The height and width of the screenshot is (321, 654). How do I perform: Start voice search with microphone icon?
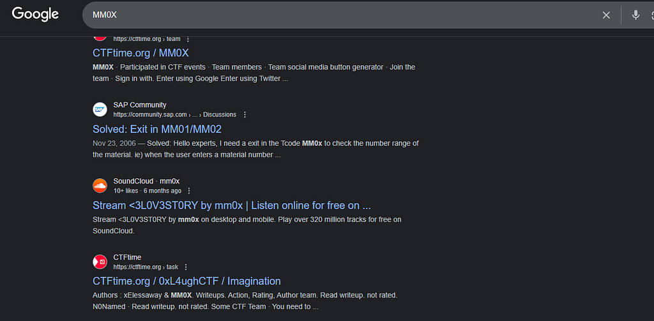coord(635,15)
